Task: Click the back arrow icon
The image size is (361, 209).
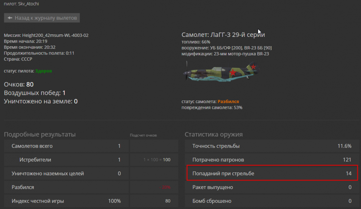Action: (10, 18)
